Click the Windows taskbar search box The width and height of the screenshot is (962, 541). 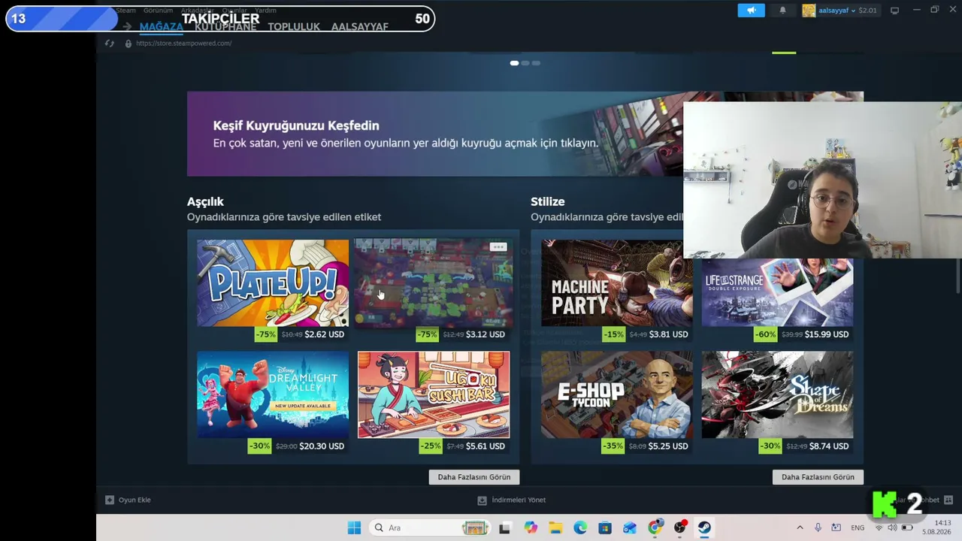click(x=430, y=527)
